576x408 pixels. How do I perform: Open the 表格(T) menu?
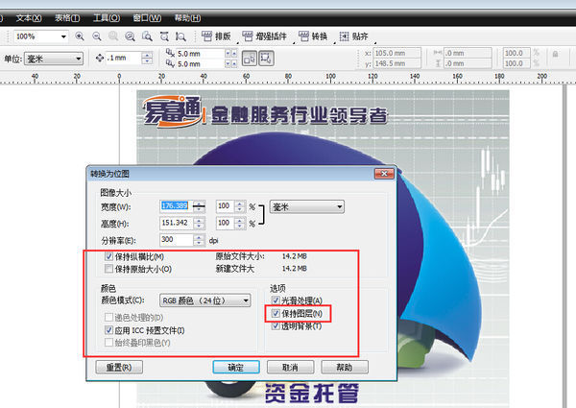[x=67, y=17]
